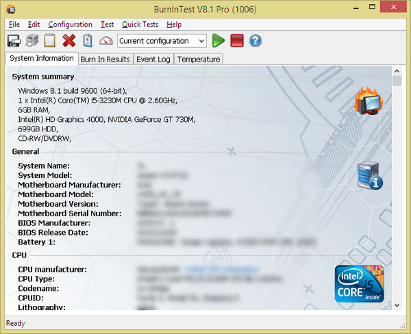This screenshot has width=411, height=334.
Task: Click the Intel Core i5 inside logo
Action: pyautogui.click(x=360, y=284)
